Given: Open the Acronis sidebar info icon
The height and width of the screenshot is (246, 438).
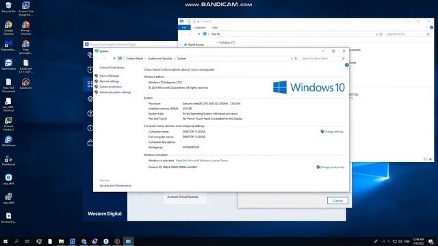Looking at the screenshot, I should pos(90,128).
